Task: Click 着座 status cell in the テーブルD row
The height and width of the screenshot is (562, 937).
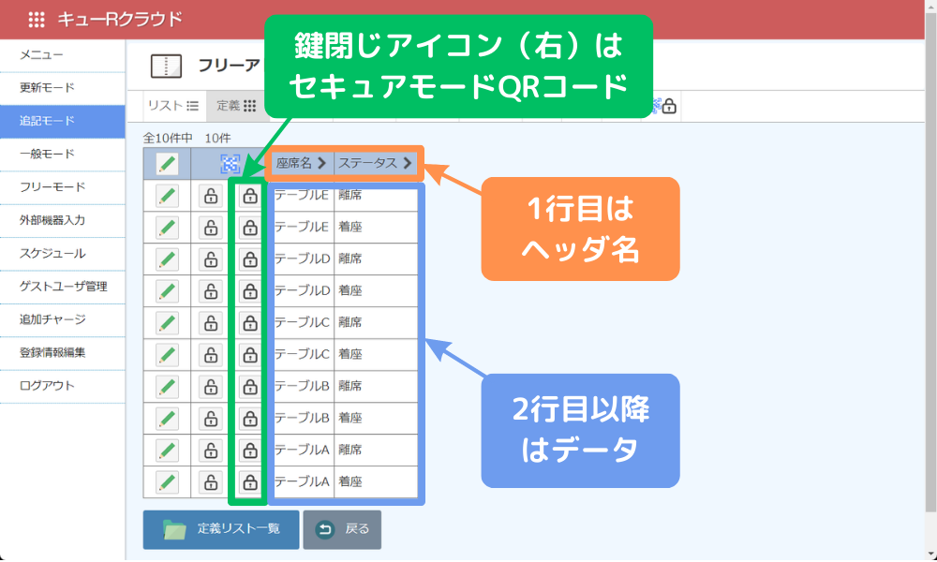Action: click(x=376, y=291)
